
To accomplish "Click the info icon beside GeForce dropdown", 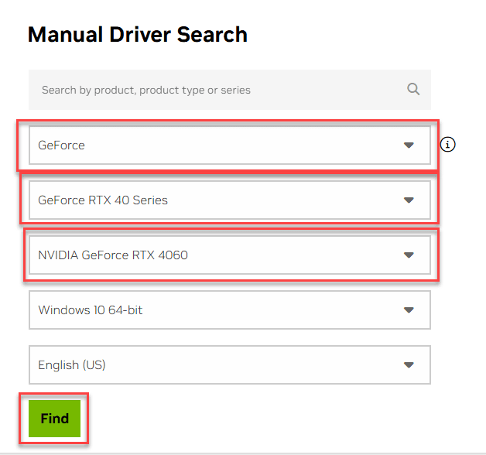I will point(447,145).
